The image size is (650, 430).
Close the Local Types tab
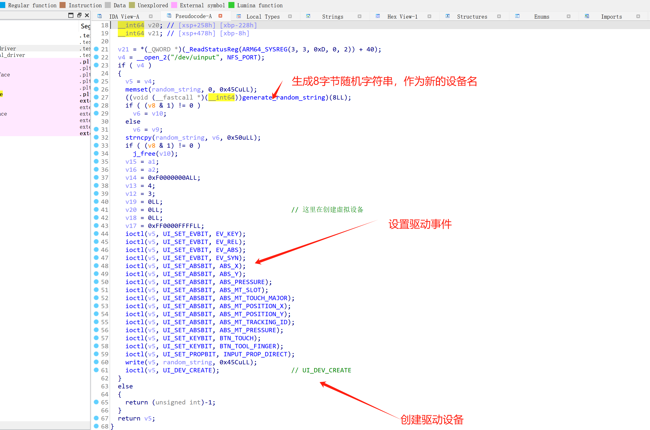pos(290,17)
